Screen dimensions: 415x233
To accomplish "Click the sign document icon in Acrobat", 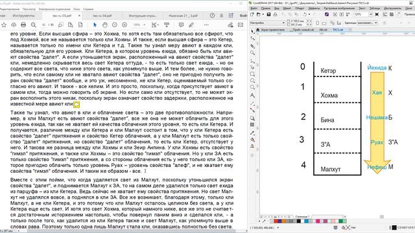I will pyautogui.click(x=230, y=25).
